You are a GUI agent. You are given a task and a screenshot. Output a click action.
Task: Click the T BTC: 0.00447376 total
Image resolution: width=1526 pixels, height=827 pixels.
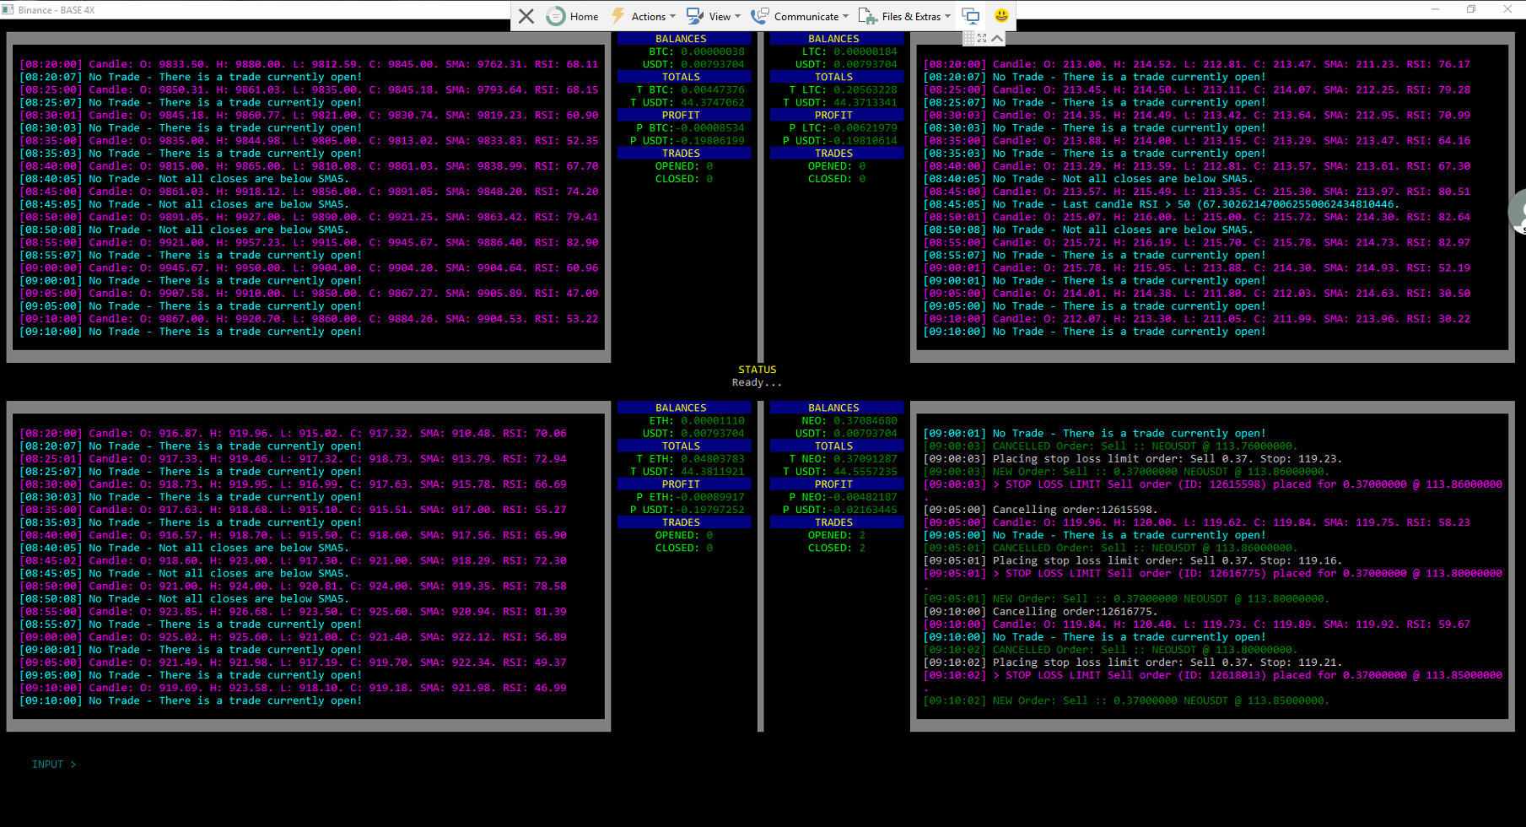pyautogui.click(x=690, y=89)
